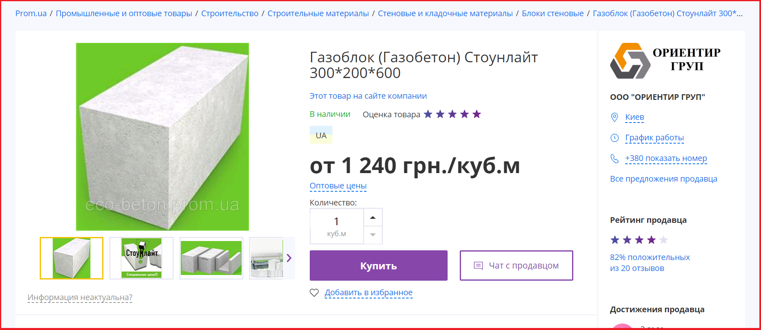Viewport: 761px width, 330px height.
Task: Show next thumbnails with the right chevron
Action: tap(289, 258)
